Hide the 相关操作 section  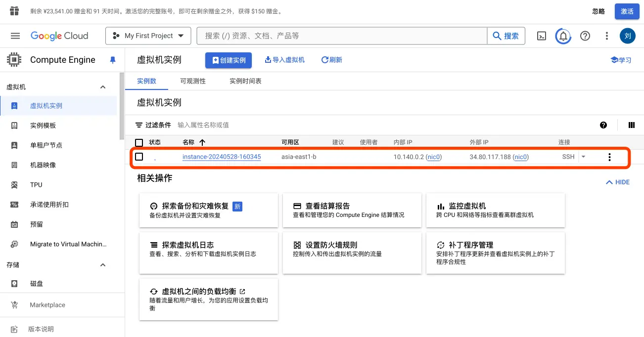coord(618,182)
